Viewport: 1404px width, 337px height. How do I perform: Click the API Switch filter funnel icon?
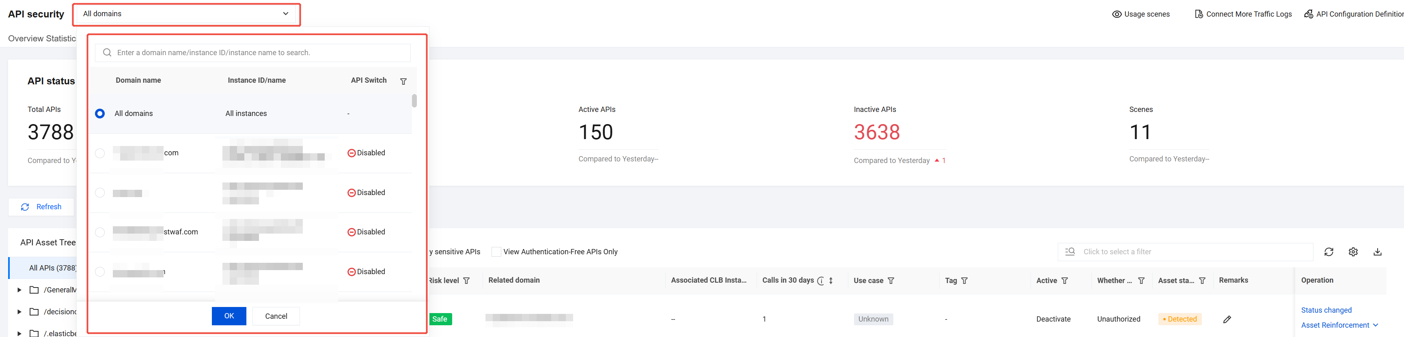403,81
